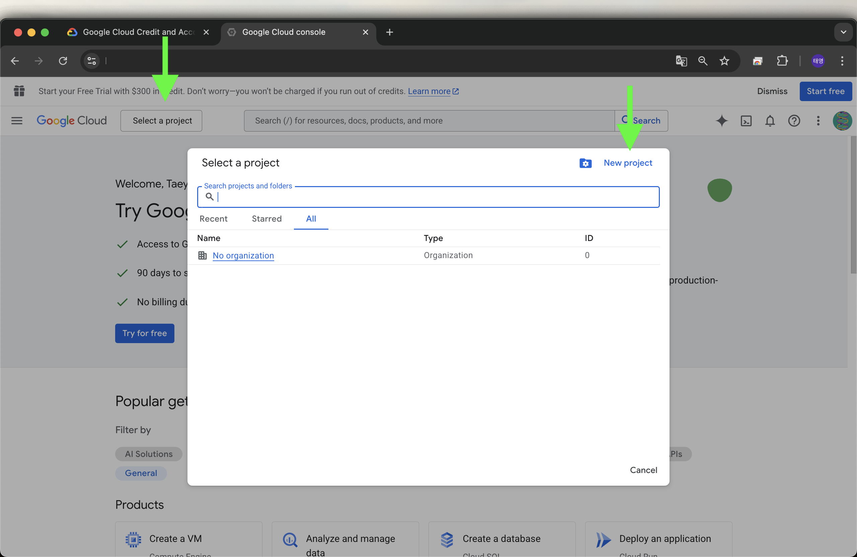The width and height of the screenshot is (857, 557).
Task: Open the Learn more link
Action: (433, 91)
